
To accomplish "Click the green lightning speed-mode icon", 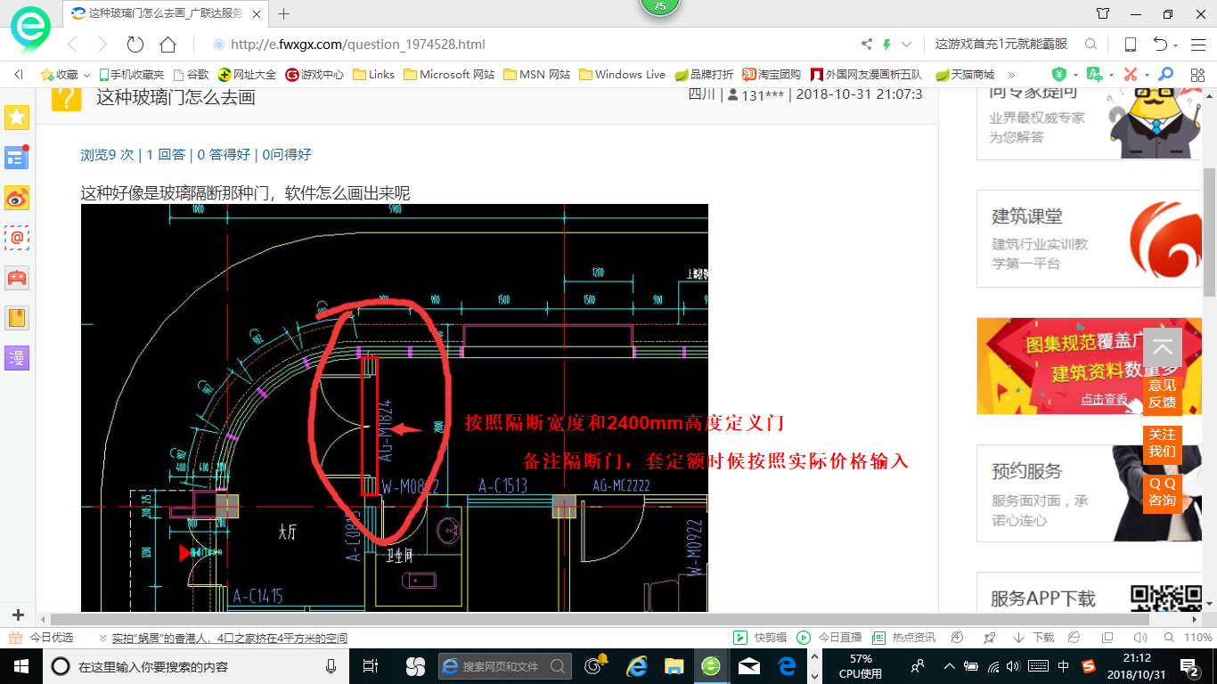I will [x=886, y=45].
